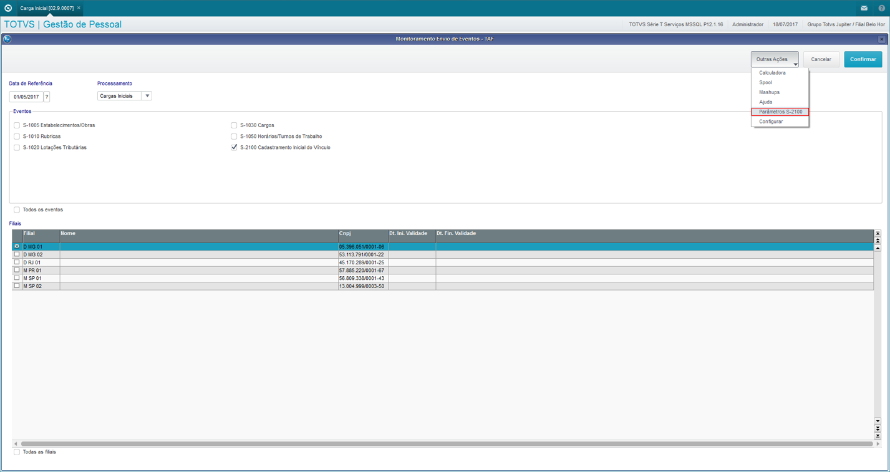Choose Spool from the menu
Viewport: 890px width, 472px height.
[780, 82]
